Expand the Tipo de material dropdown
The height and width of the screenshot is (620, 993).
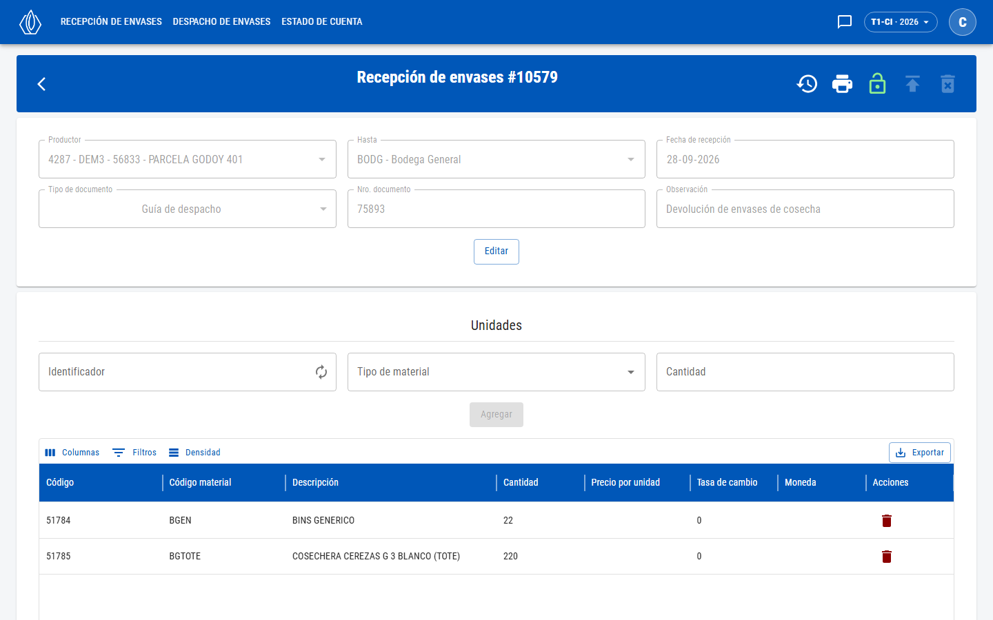[496, 372]
